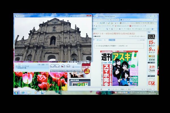Click the refresh button in IE address bar
Image resolution: width=170 pixels, height=113 pixels.
click(115, 20)
